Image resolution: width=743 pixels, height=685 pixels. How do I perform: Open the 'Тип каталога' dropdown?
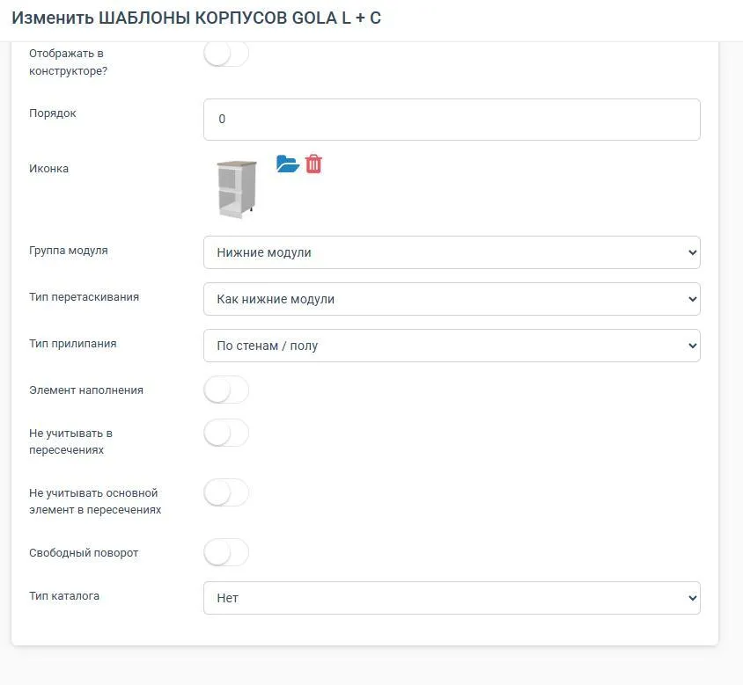452,598
